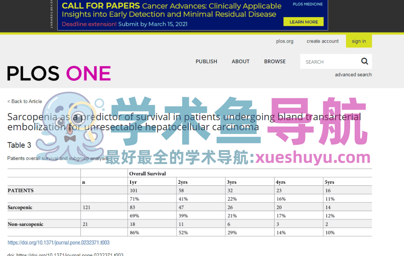The width and height of the screenshot is (404, 256).
Task: Click the Table 3 heading
Action: point(19,145)
